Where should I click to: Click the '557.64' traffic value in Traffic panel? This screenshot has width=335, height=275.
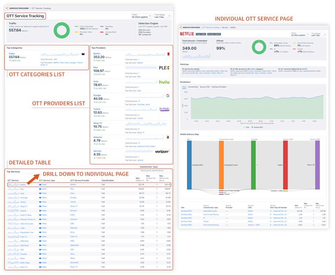point(15,30)
